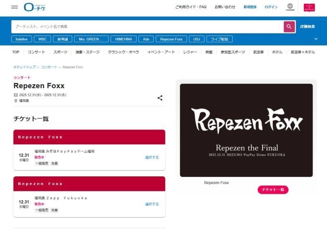Image resolution: width=327 pixels, height=231 pixels.
Task: Click the magenta search magnifier button
Action: [289, 27]
